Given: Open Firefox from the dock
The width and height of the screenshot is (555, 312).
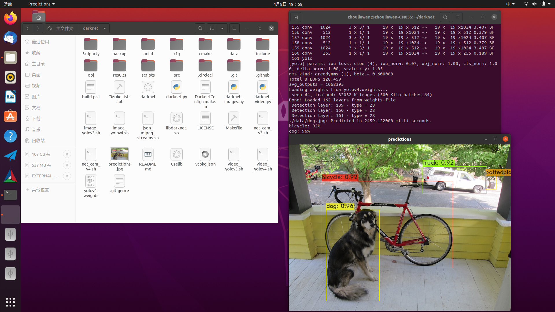Looking at the screenshot, I should pyautogui.click(x=10, y=18).
